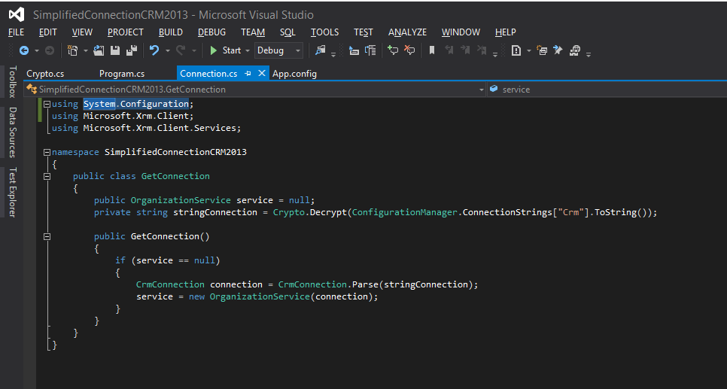This screenshot has width=727, height=389.
Task: Open the Debug configuration dropdown
Action: pyautogui.click(x=298, y=50)
